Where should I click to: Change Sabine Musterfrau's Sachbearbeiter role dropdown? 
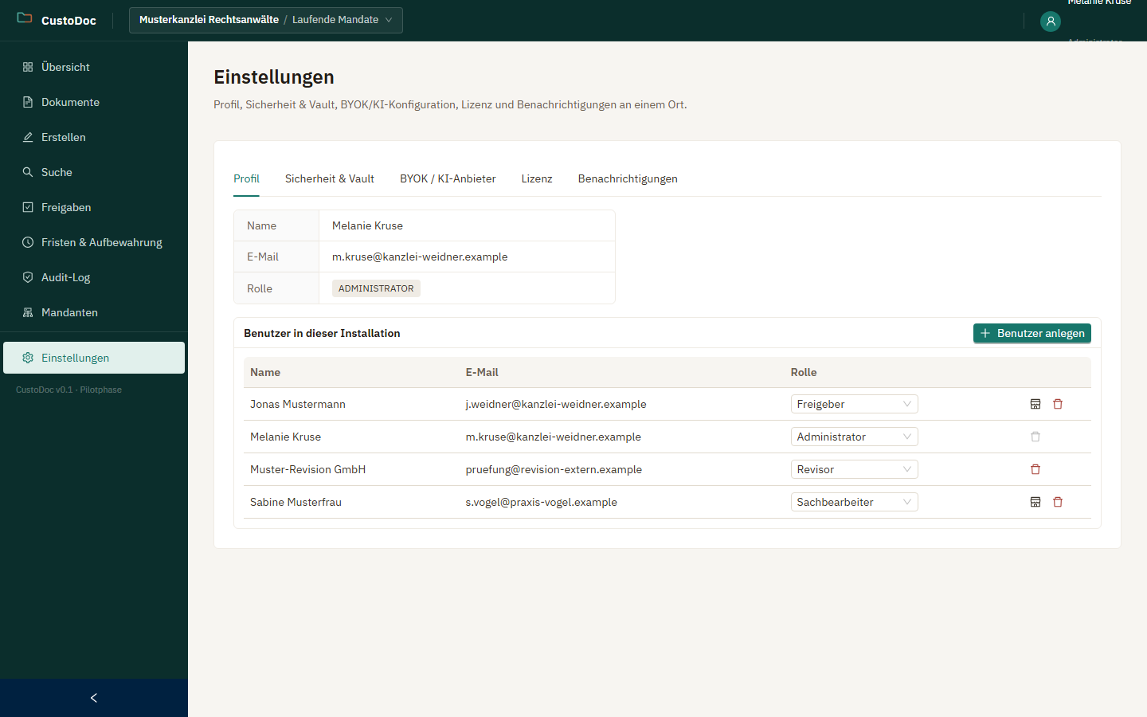(854, 502)
